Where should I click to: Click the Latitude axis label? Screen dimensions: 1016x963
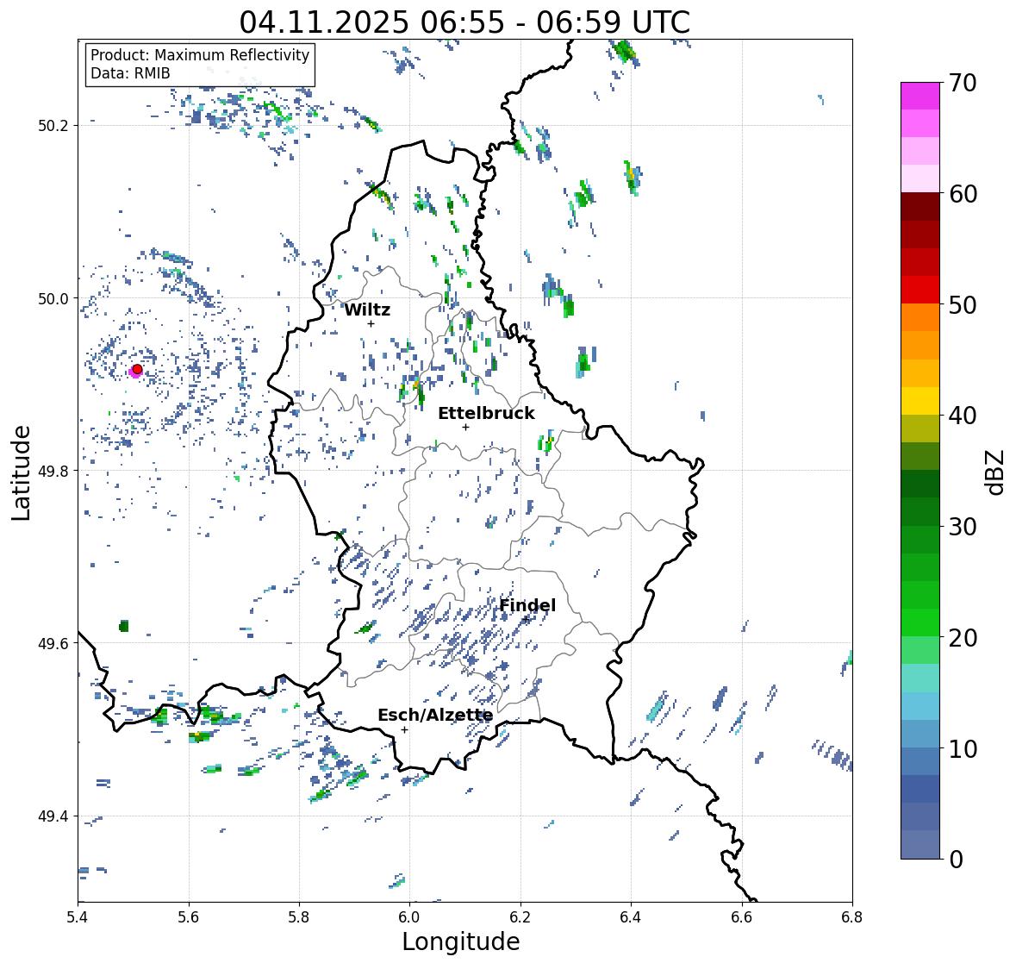point(22,472)
